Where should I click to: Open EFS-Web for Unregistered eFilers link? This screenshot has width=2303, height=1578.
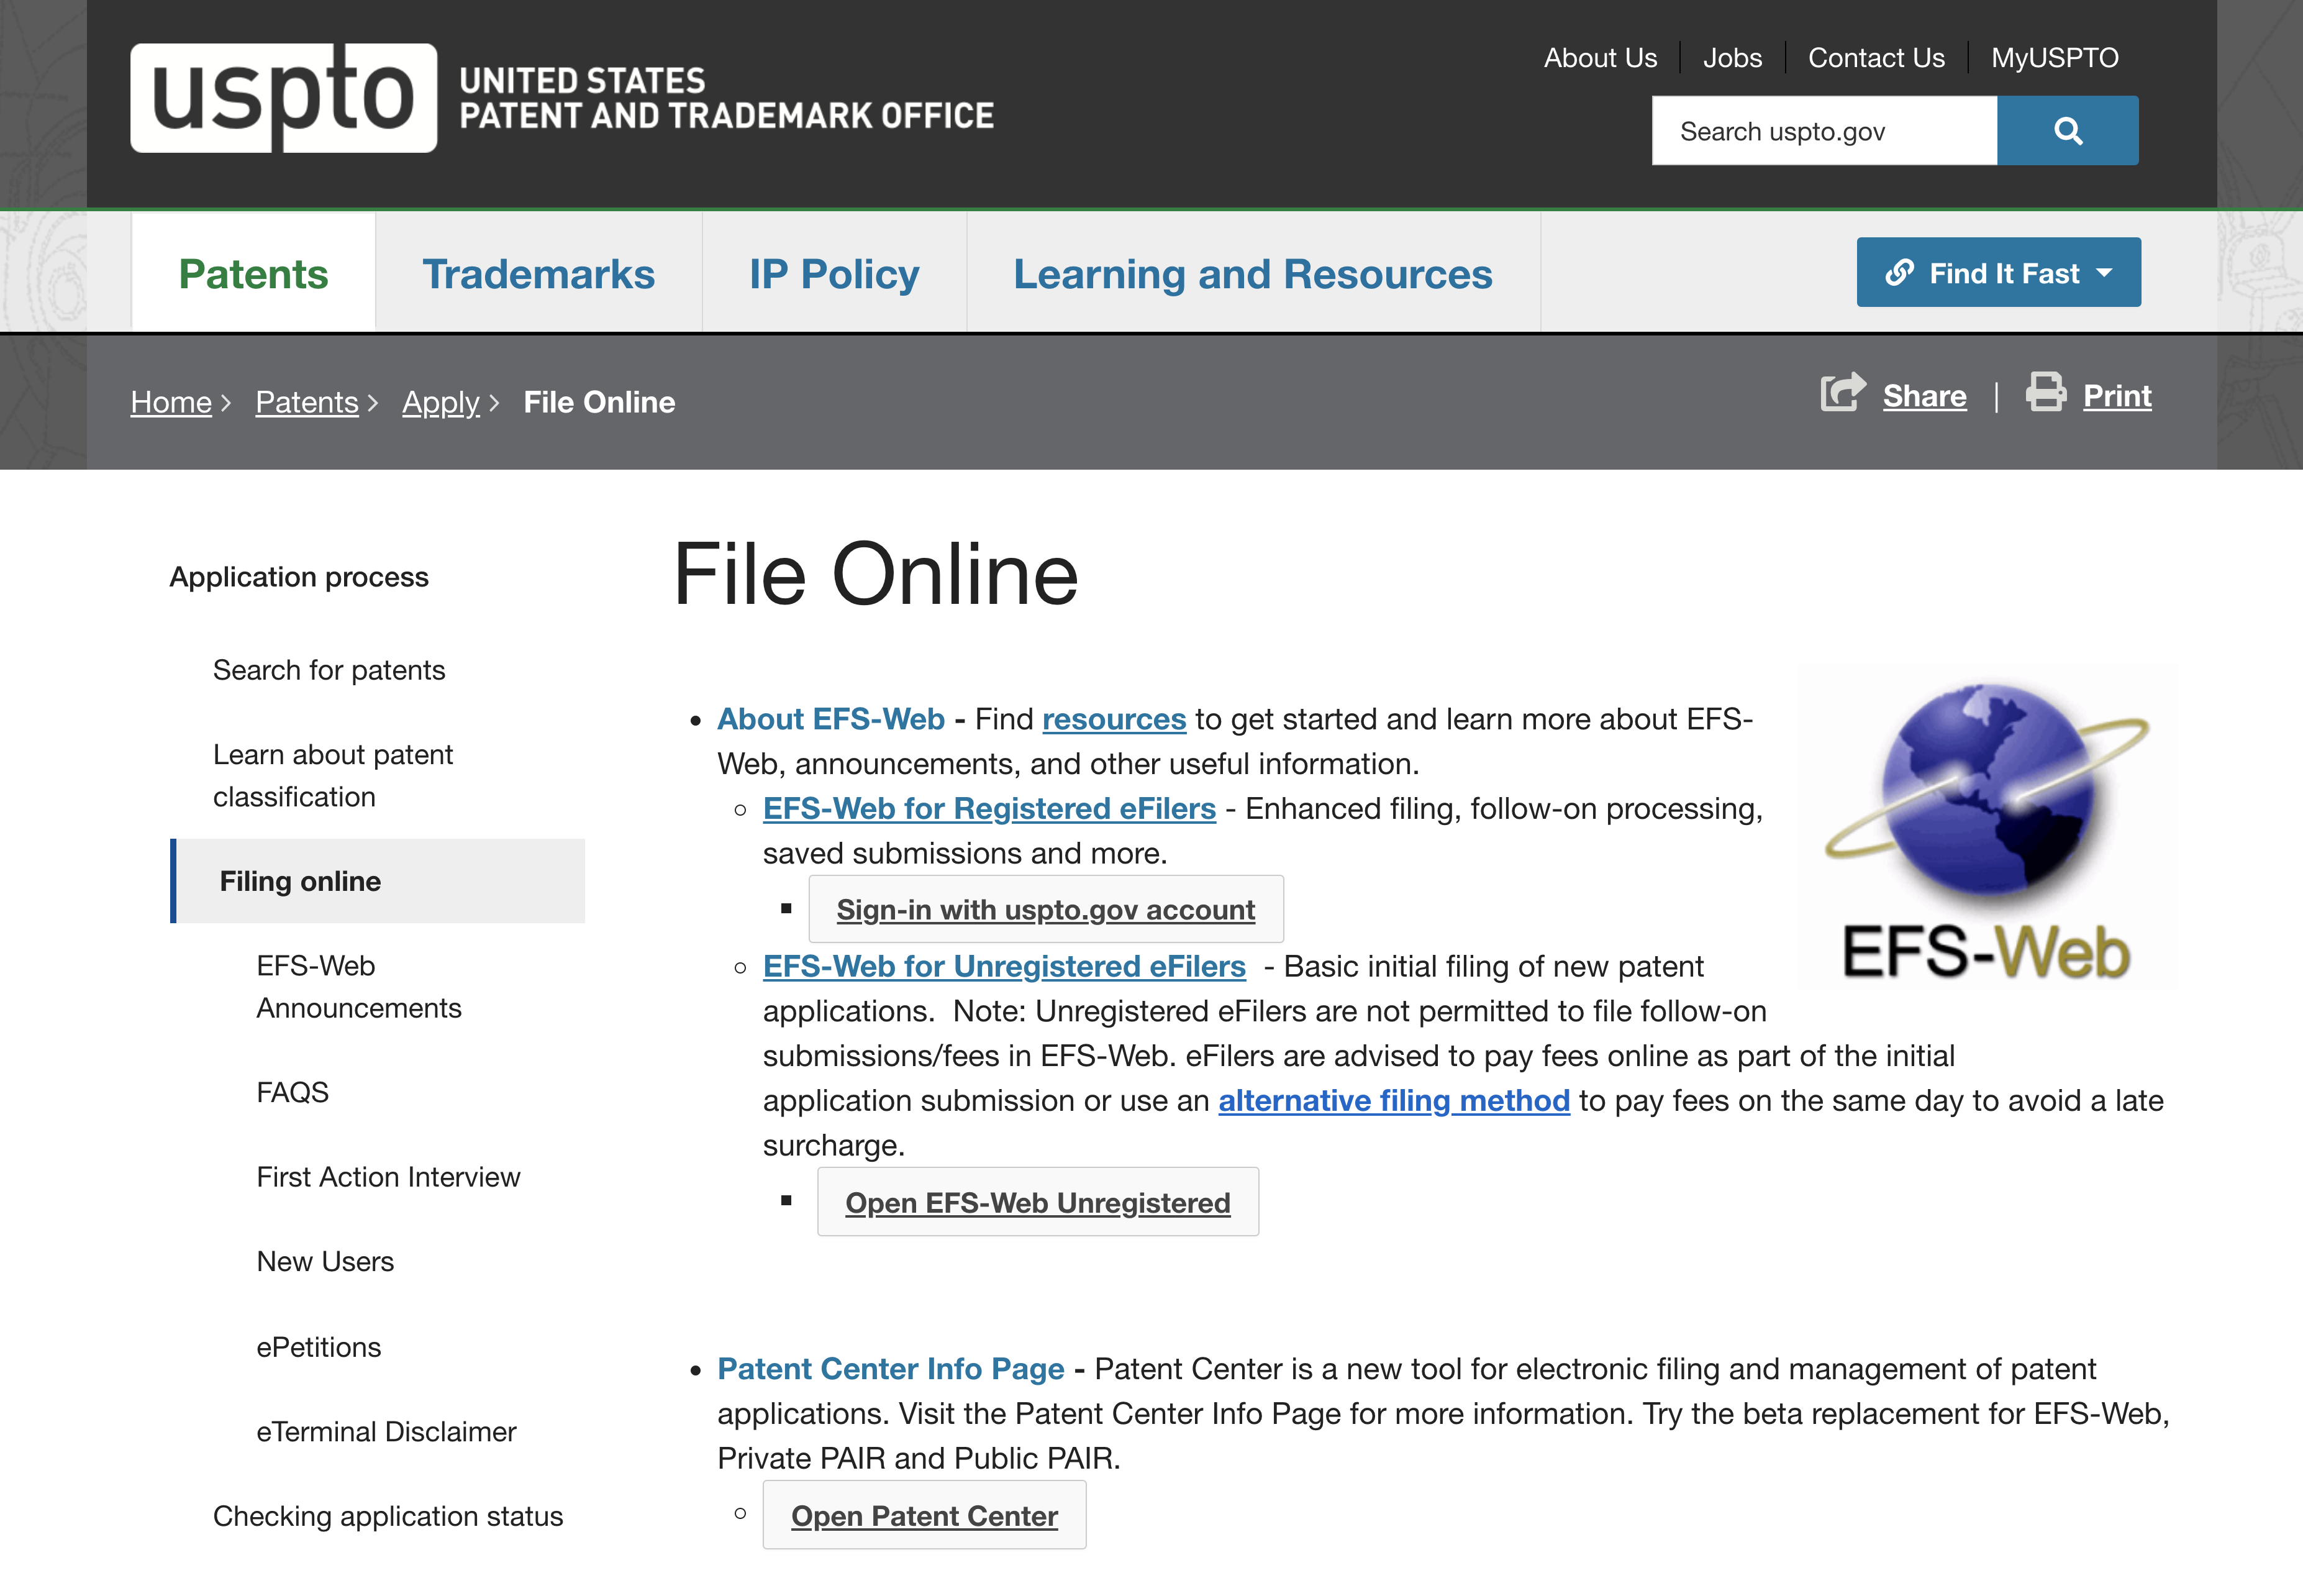[x=1004, y=967]
